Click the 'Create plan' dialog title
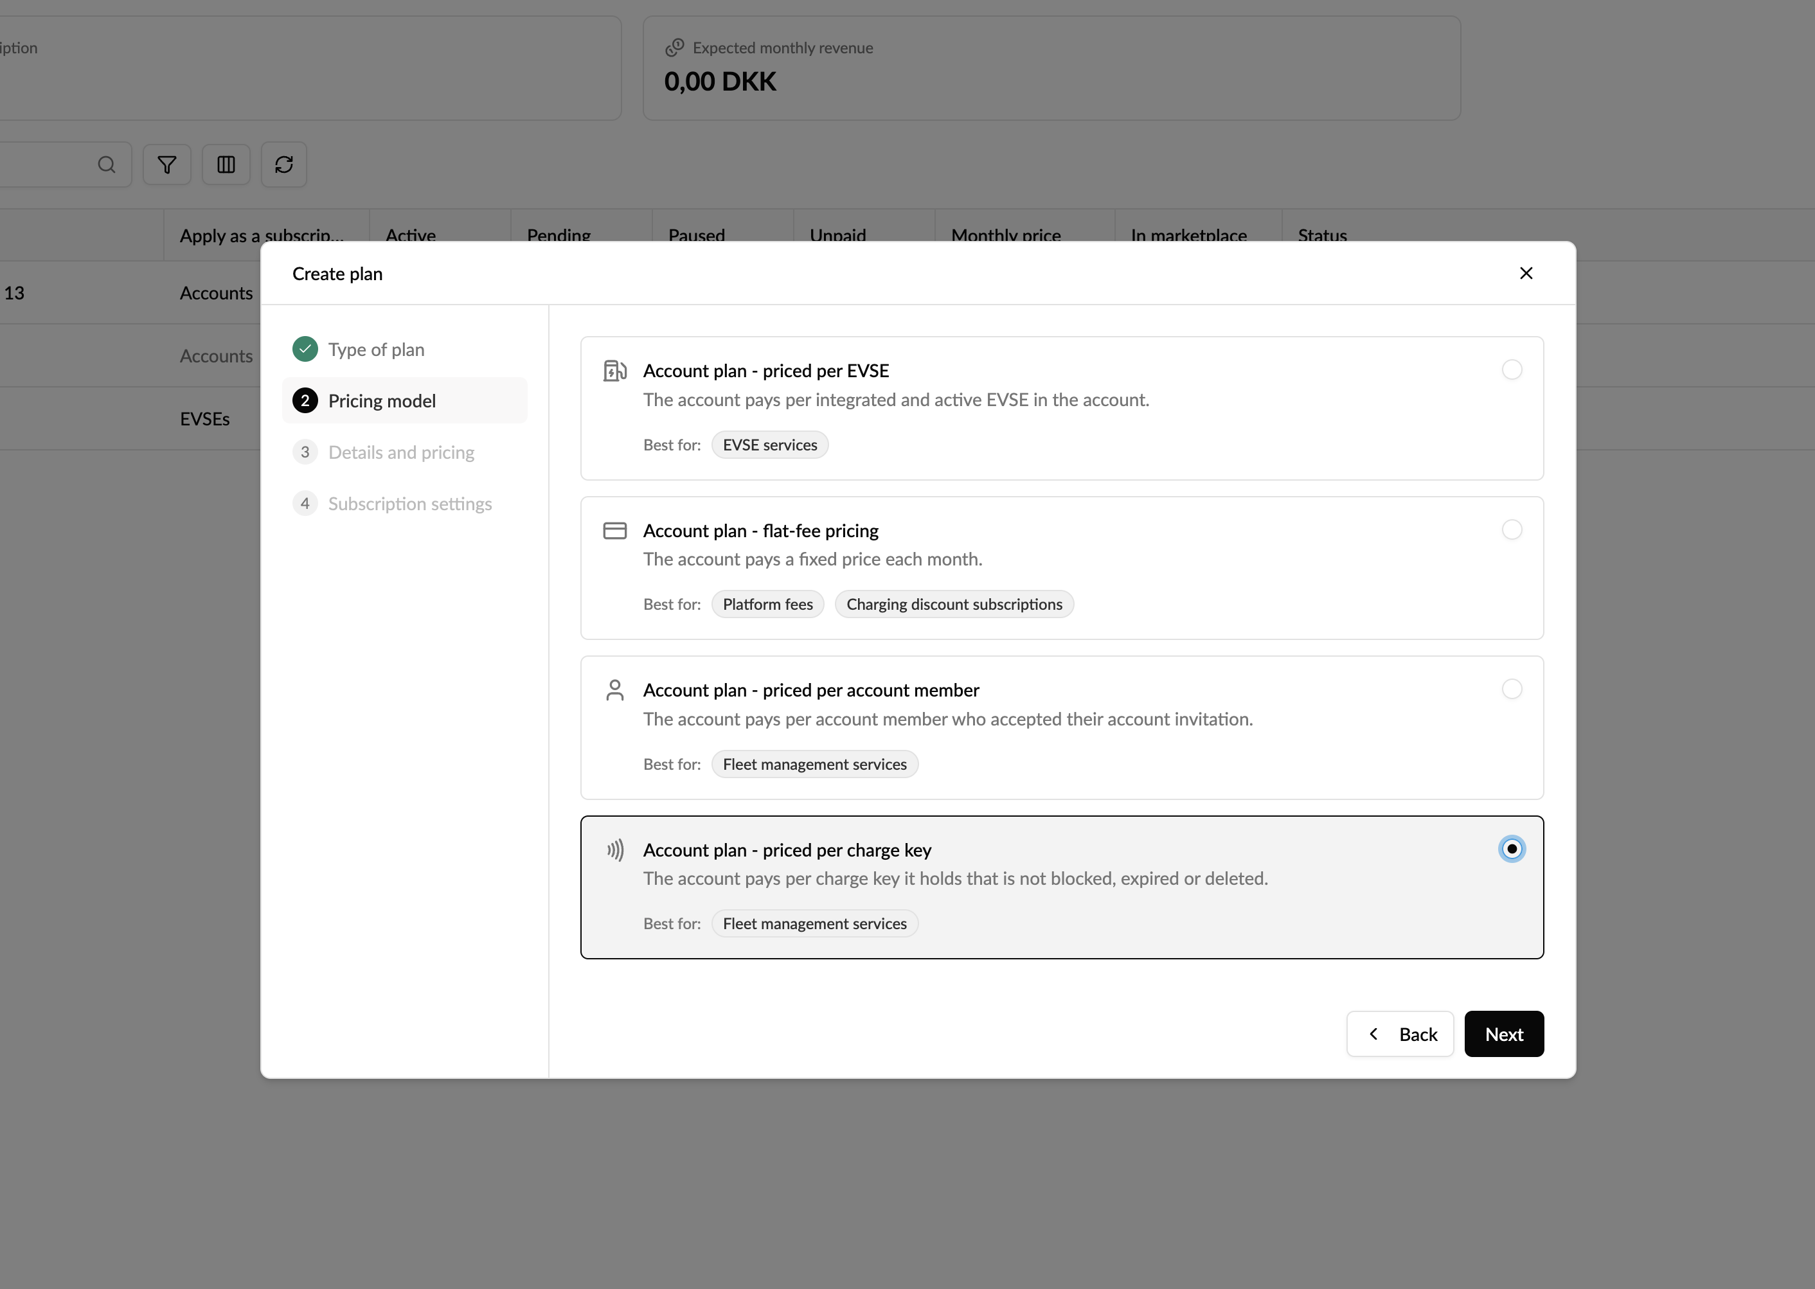 pyautogui.click(x=337, y=274)
